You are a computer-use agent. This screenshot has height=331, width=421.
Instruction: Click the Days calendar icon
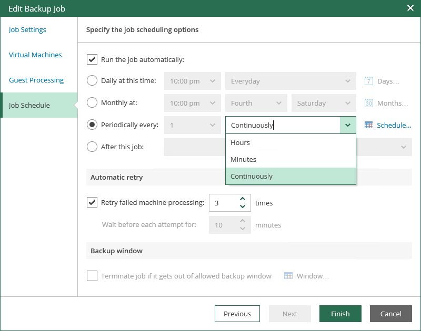pyautogui.click(x=369, y=81)
